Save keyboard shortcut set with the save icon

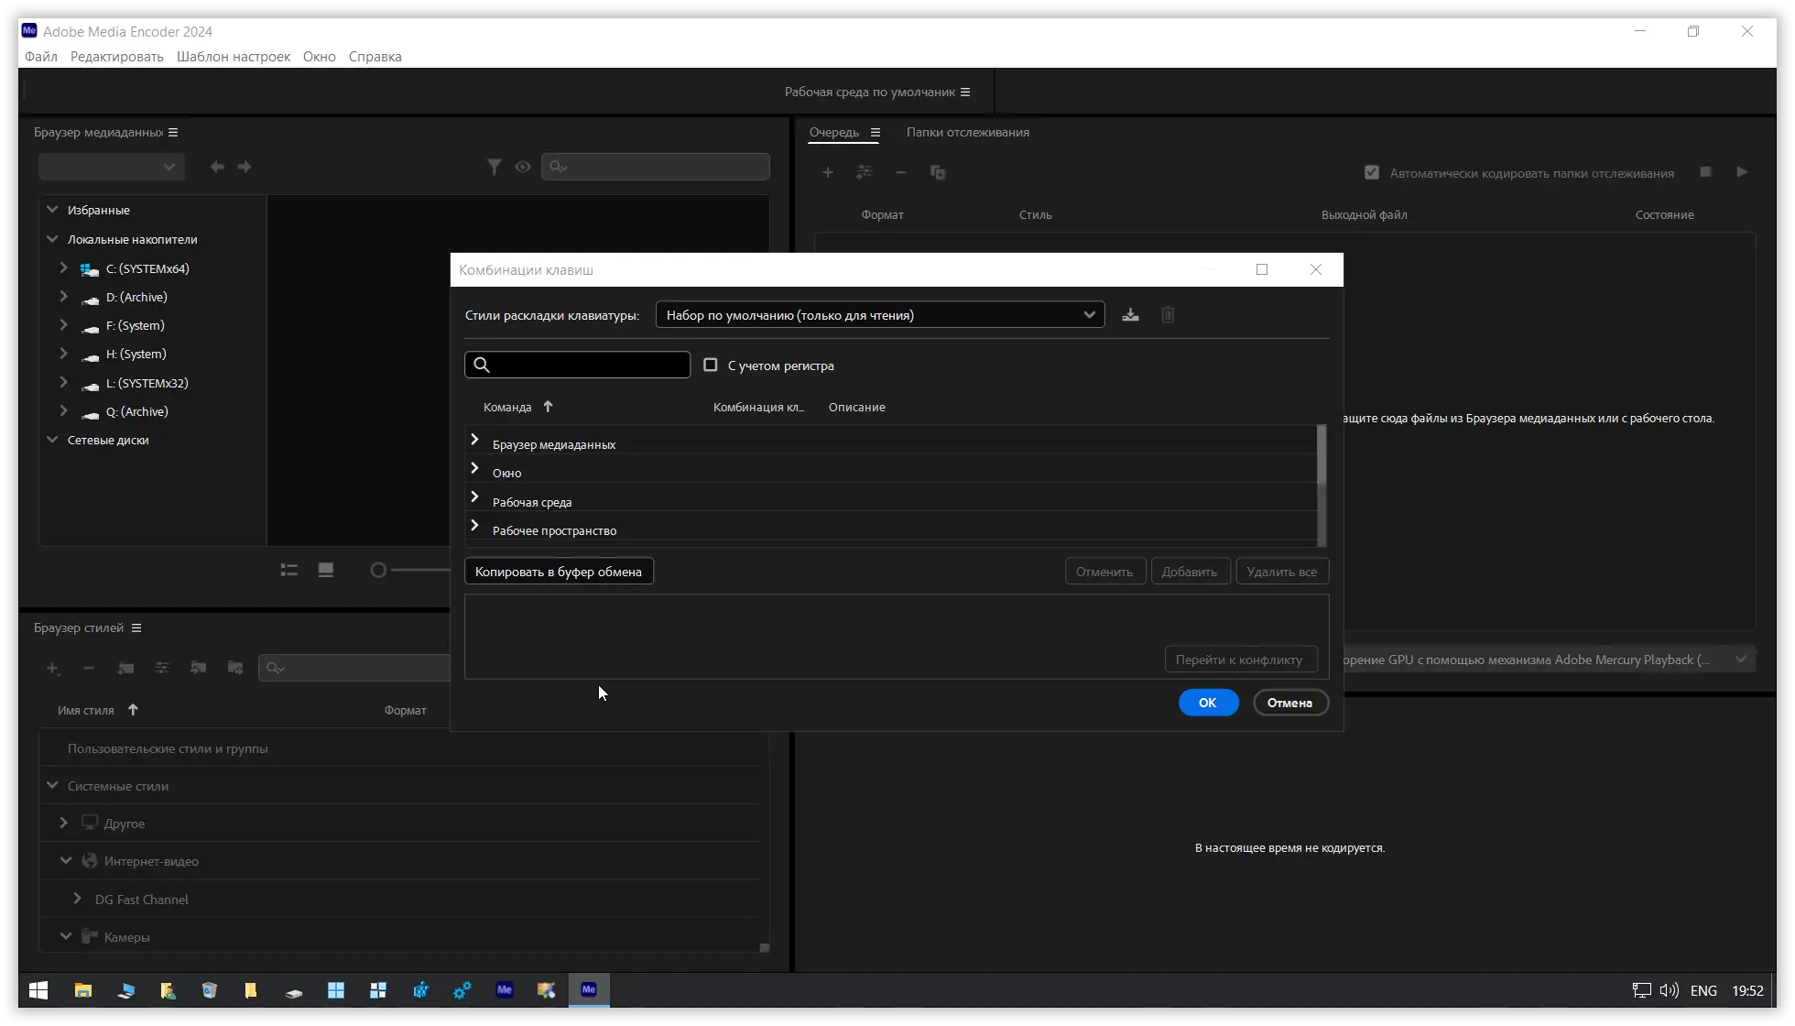click(1130, 314)
